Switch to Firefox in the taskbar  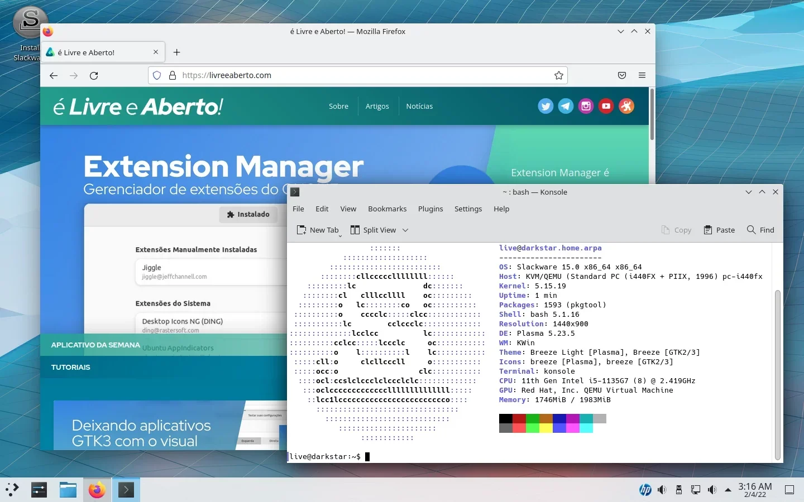tap(97, 490)
